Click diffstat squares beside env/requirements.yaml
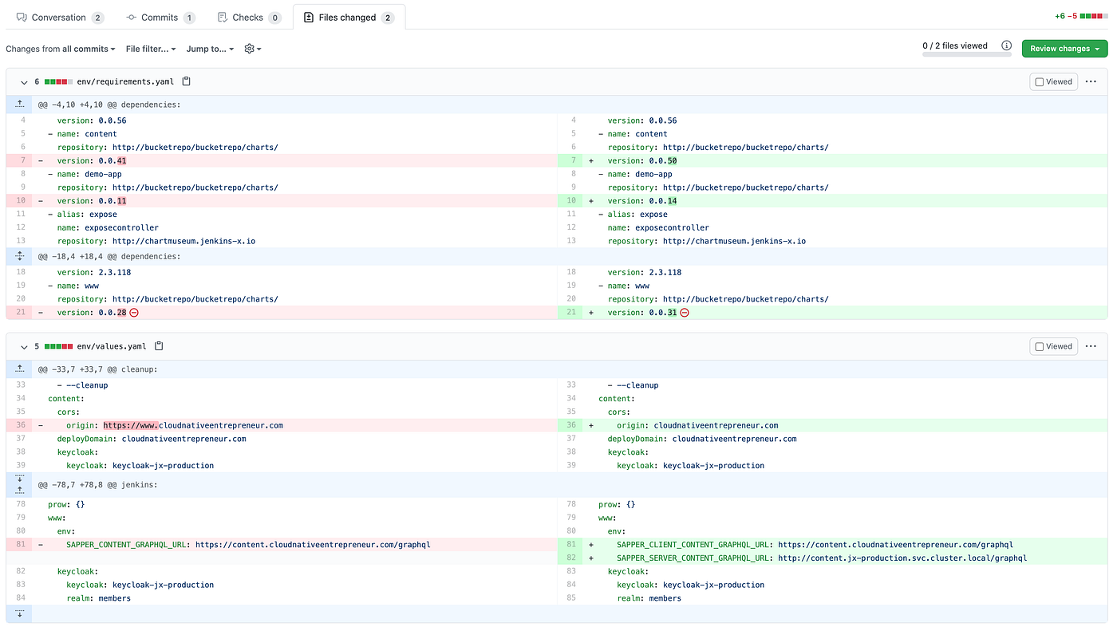The width and height of the screenshot is (1117, 631). (x=58, y=81)
